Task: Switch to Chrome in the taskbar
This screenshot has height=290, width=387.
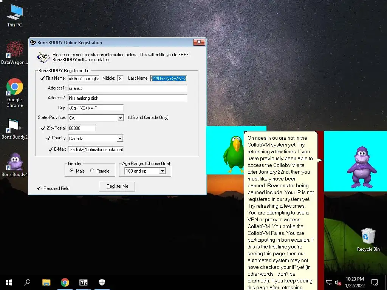Action: click(x=65, y=282)
